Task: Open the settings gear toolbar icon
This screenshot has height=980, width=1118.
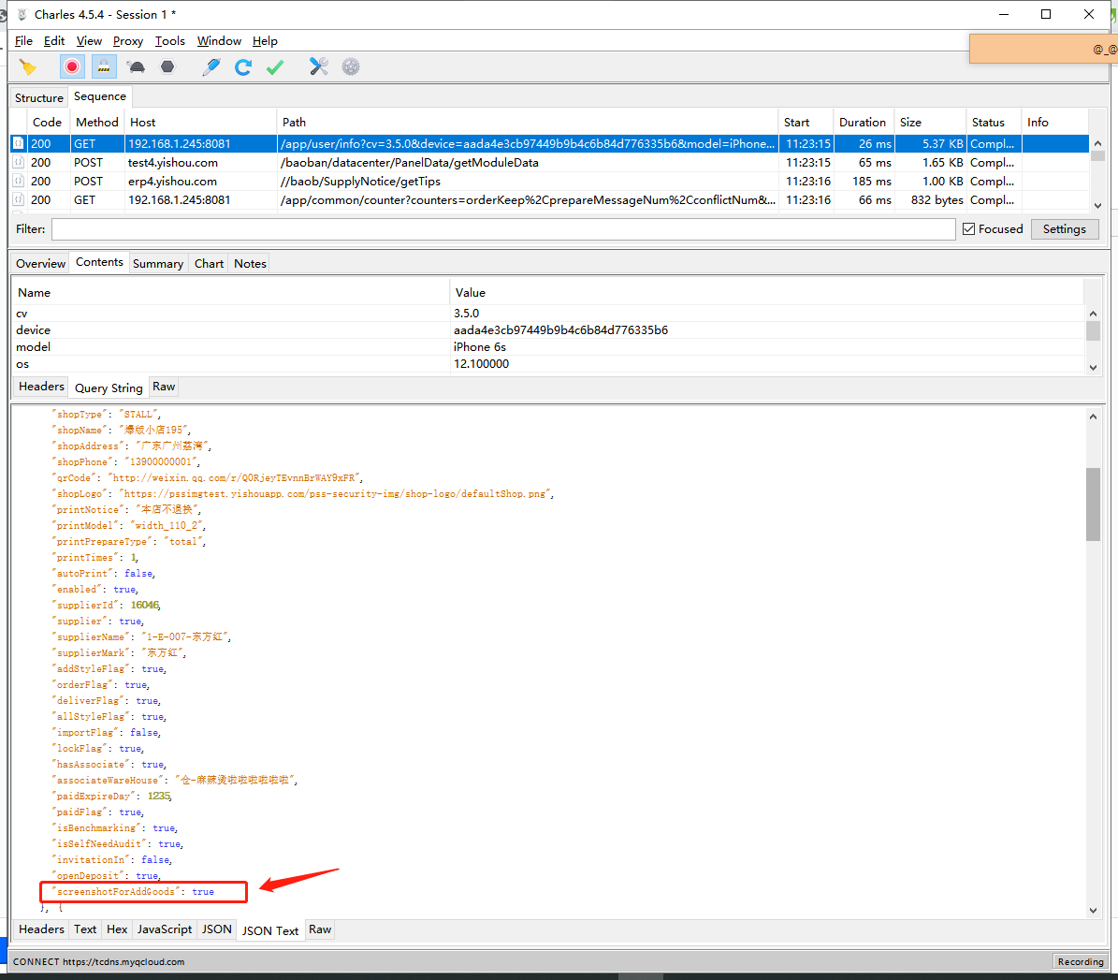Action: coord(351,67)
